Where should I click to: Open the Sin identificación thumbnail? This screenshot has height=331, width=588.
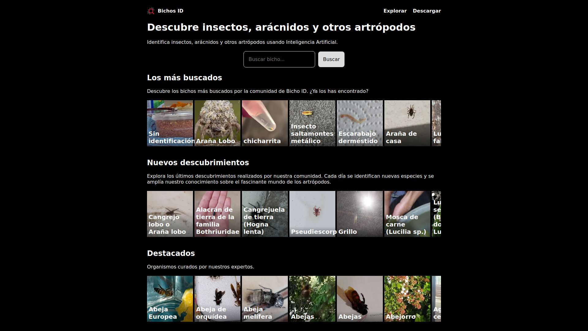pyautogui.click(x=170, y=123)
